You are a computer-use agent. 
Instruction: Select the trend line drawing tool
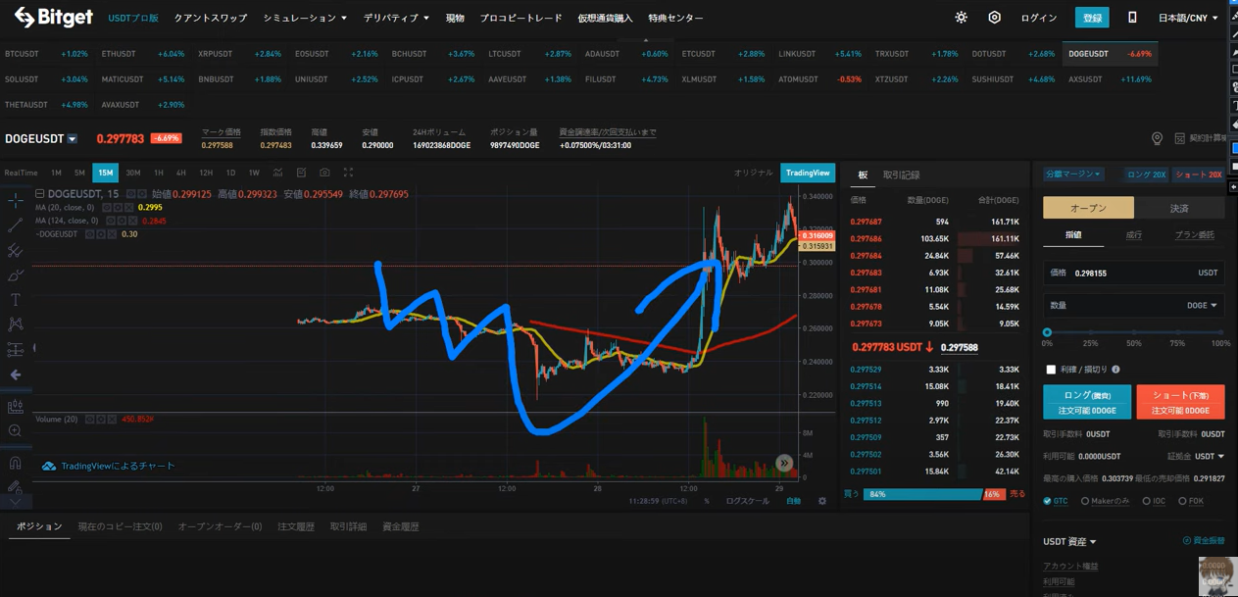pos(16,226)
